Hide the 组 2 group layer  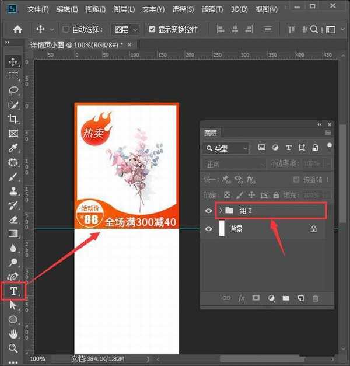coord(209,210)
